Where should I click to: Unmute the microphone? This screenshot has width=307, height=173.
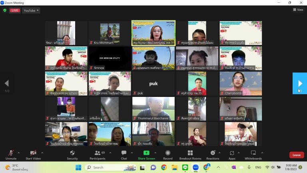[x=11, y=154]
